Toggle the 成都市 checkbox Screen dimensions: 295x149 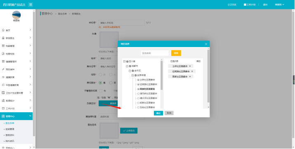[x=130, y=66]
